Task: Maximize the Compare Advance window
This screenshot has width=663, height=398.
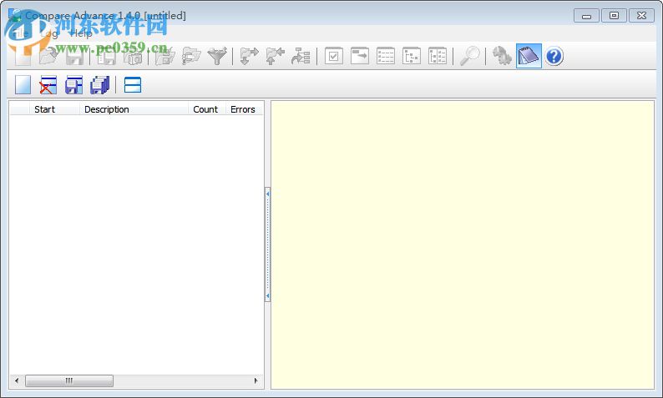Action: tap(614, 16)
